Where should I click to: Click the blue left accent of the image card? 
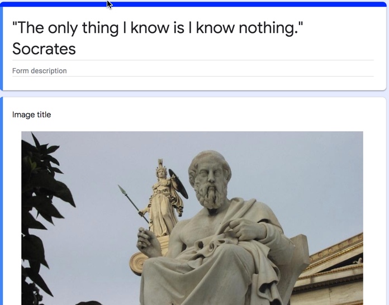[1, 201]
